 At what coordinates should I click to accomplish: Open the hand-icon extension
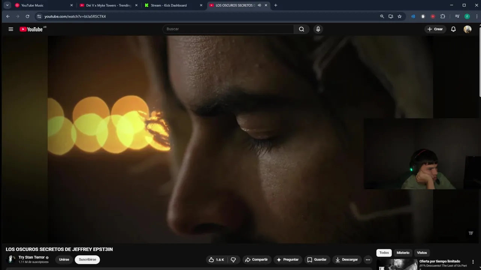(x=423, y=16)
